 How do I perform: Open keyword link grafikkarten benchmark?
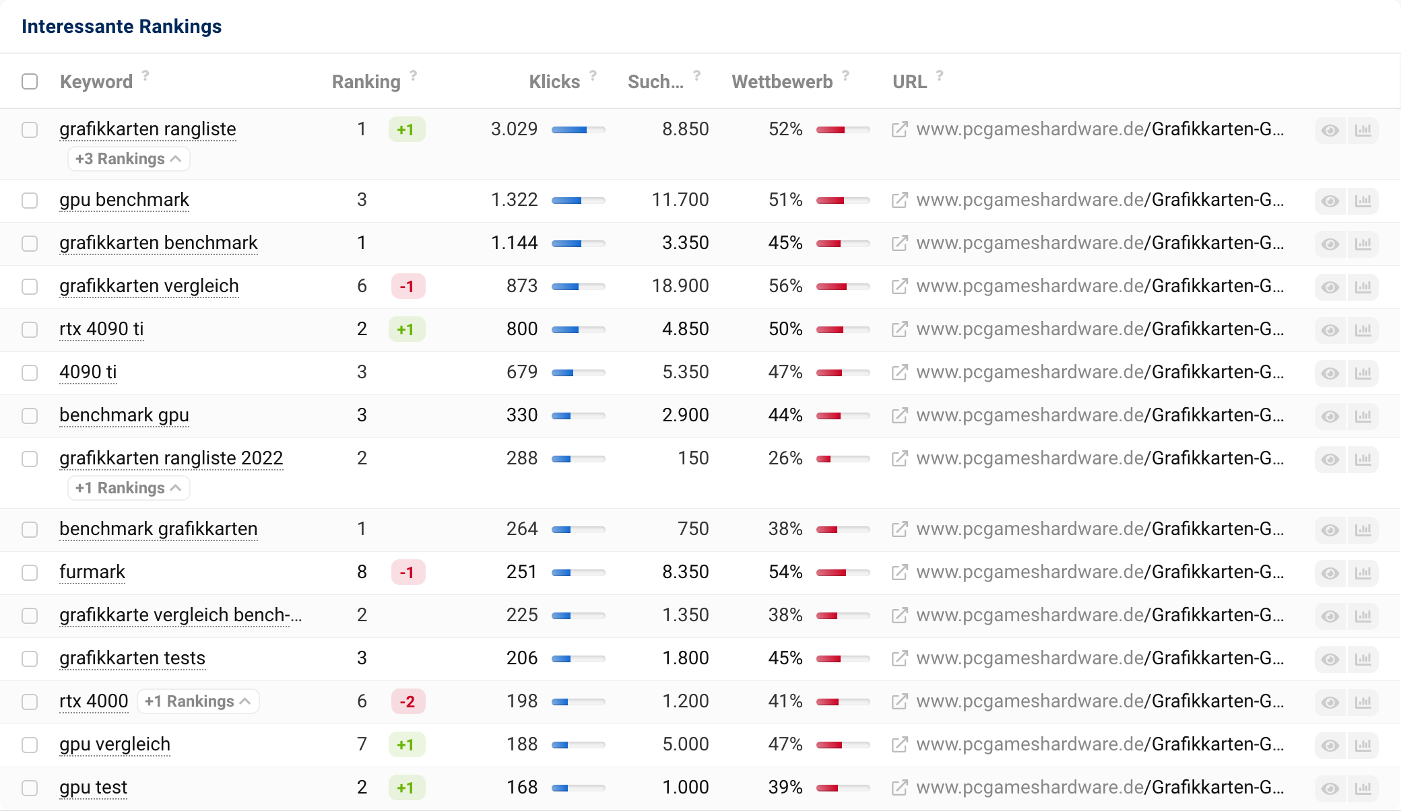coord(158,243)
